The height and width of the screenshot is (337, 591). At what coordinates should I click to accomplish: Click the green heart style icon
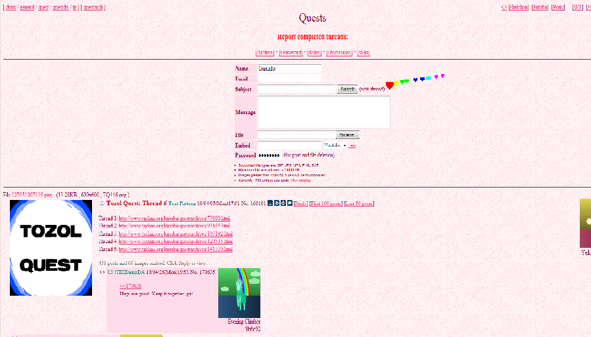pos(404,82)
